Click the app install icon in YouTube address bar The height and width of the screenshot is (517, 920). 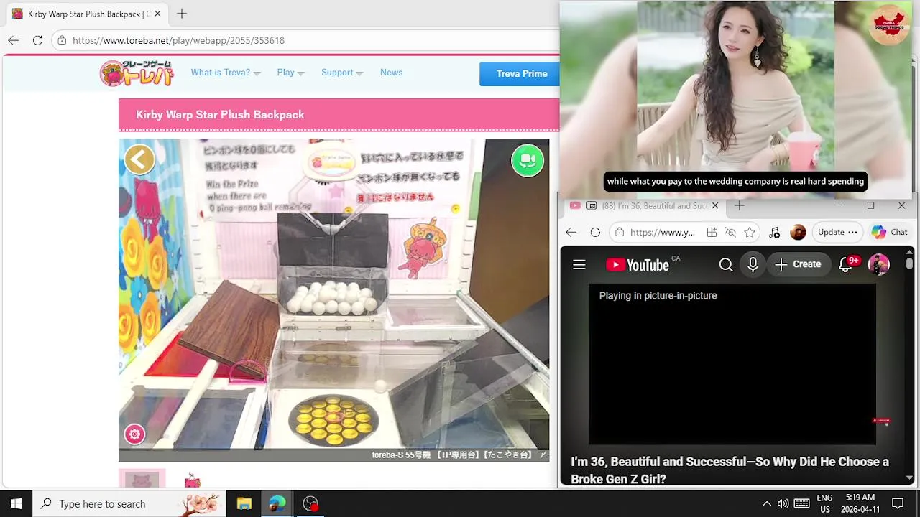click(x=712, y=232)
